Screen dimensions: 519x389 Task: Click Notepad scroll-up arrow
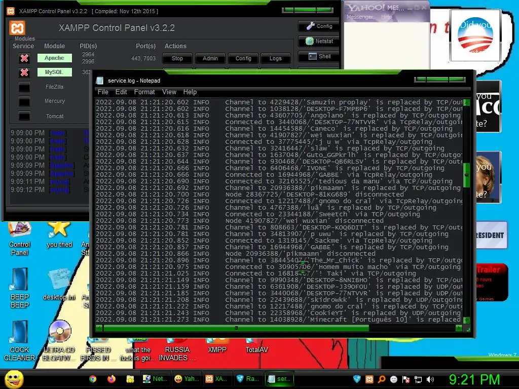[x=466, y=102]
